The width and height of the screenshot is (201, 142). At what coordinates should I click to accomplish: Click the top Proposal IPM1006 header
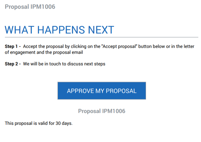point(30,7)
